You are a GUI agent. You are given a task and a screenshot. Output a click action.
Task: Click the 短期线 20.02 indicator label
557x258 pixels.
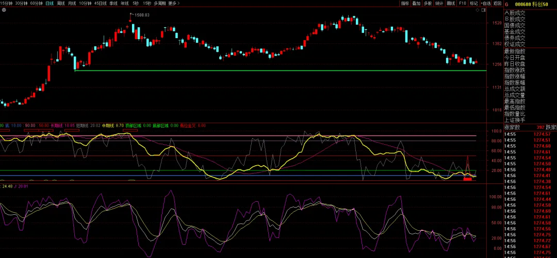click(x=88, y=126)
